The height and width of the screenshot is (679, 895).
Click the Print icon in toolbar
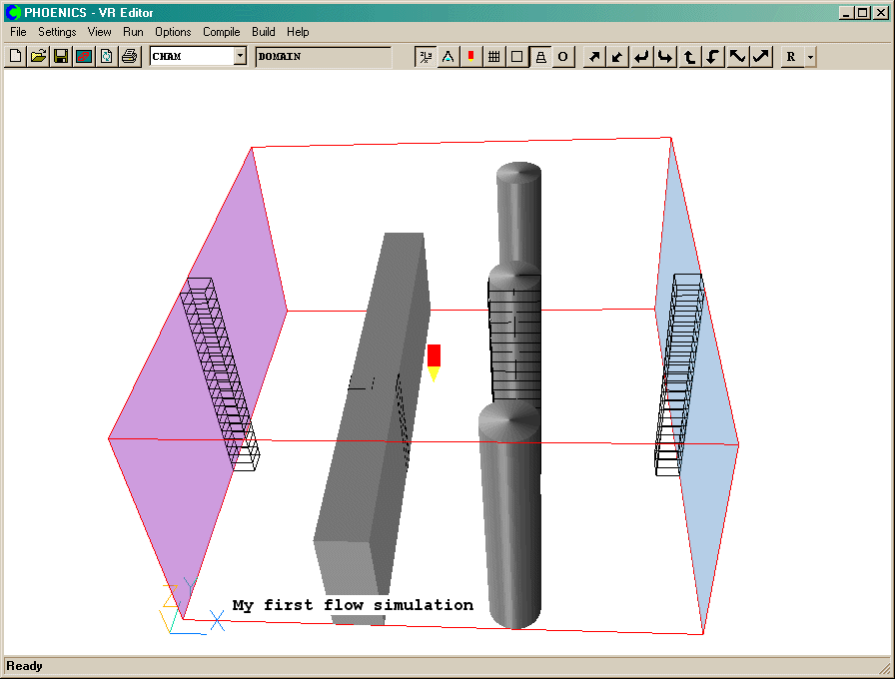(130, 57)
